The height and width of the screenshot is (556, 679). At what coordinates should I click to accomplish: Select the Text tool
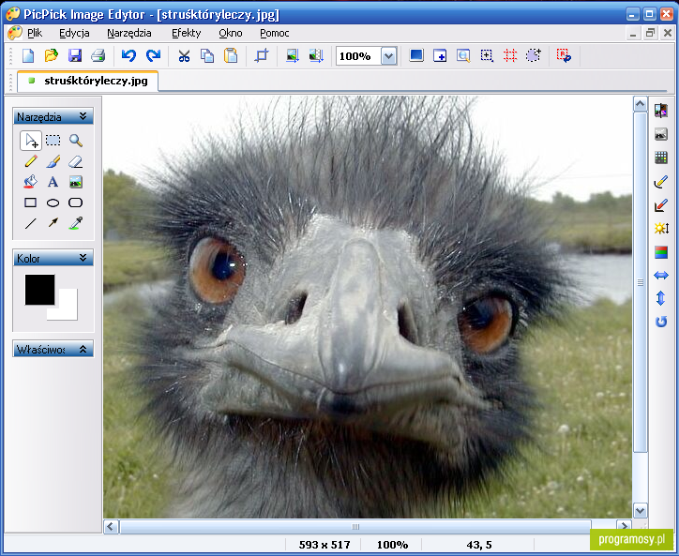tap(53, 182)
